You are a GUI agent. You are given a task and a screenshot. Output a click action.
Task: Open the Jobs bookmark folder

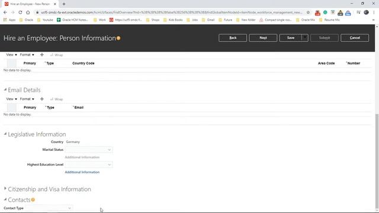pyautogui.click(x=192, y=20)
